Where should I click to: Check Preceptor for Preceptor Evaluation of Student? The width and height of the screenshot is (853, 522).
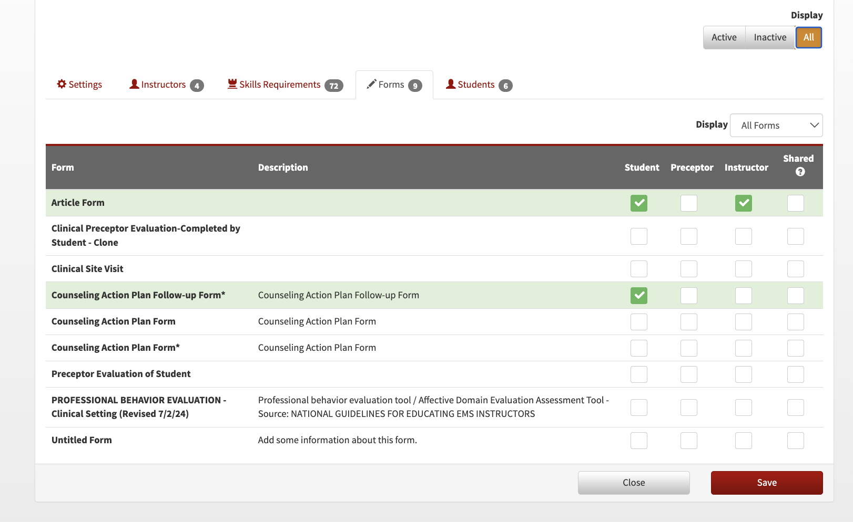click(x=689, y=374)
